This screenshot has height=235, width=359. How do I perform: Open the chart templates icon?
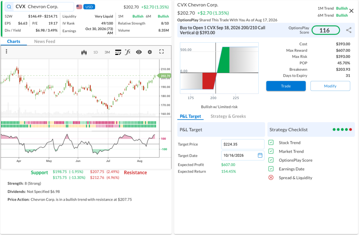(118, 53)
